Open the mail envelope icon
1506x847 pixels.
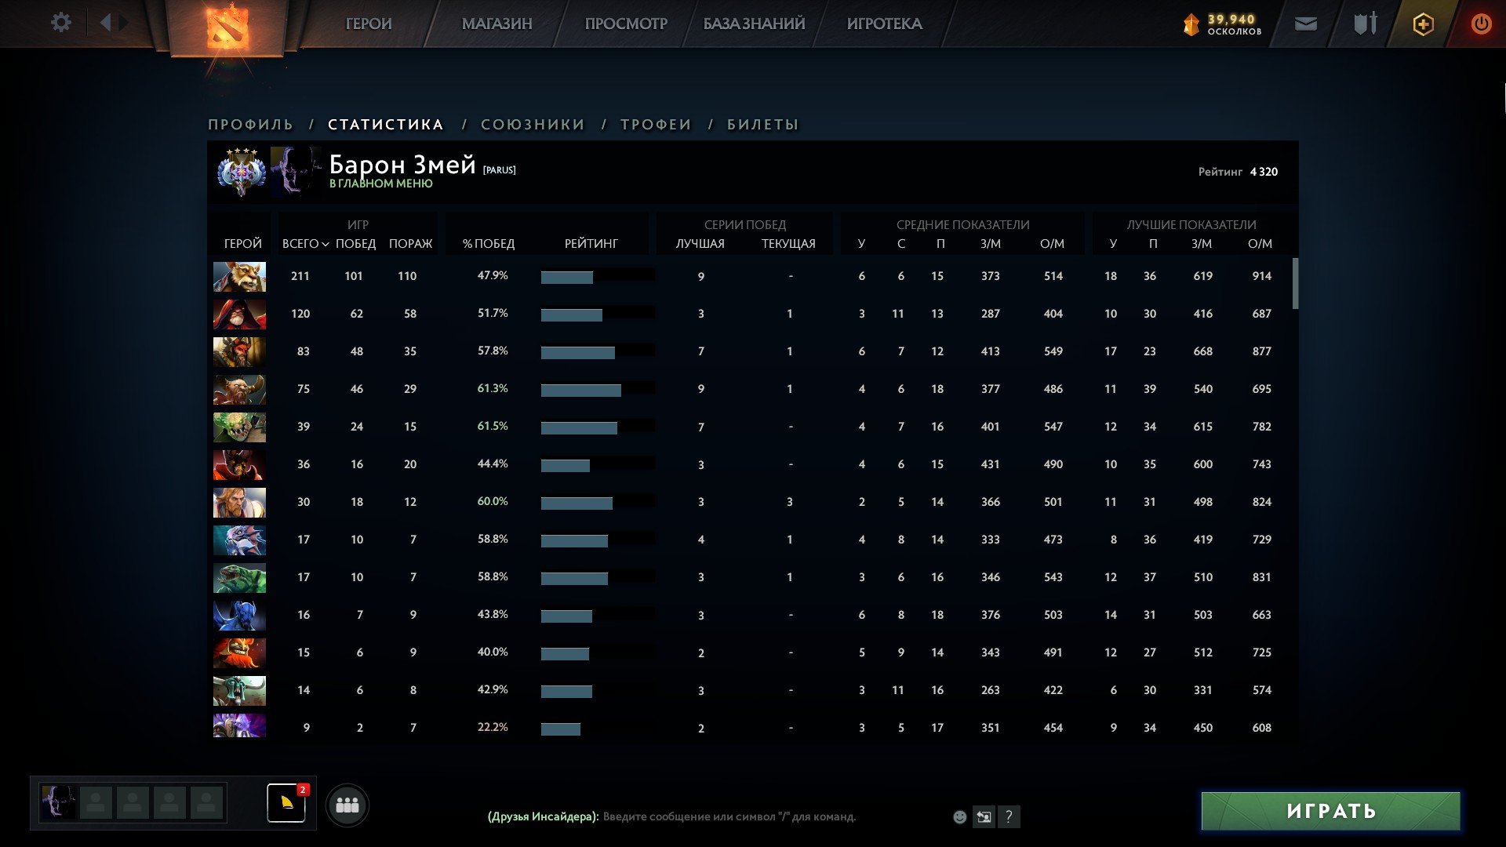pos(1305,24)
